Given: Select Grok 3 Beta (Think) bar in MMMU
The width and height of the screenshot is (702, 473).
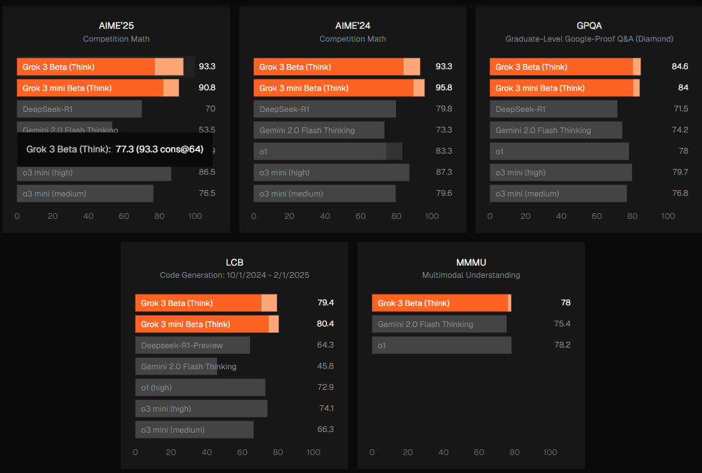Looking at the screenshot, I should pos(442,303).
